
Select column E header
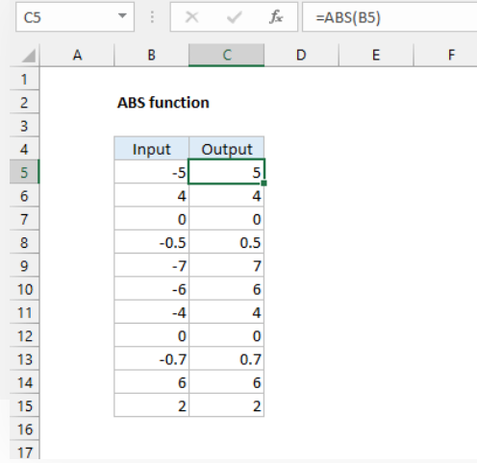coord(376,55)
